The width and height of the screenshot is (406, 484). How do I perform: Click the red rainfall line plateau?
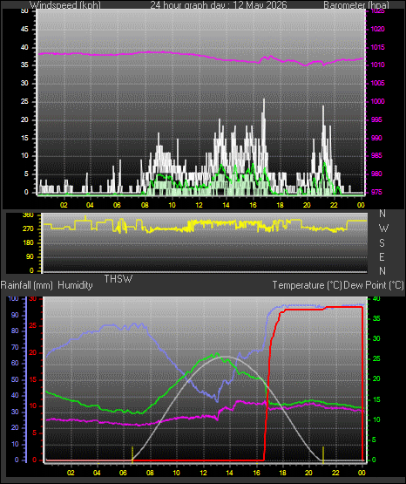pos(321,308)
